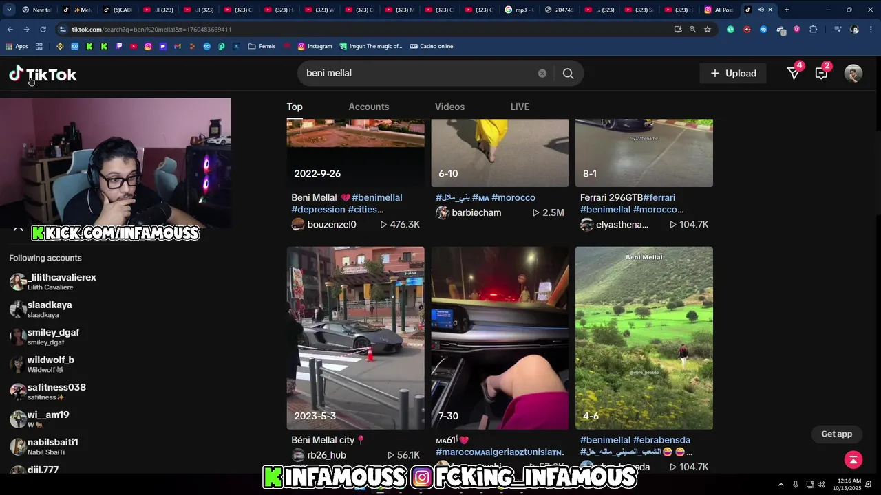Viewport: 881px width, 495px height.
Task: Play the Lamborghini video dated 2023-5-3
Action: [355, 338]
